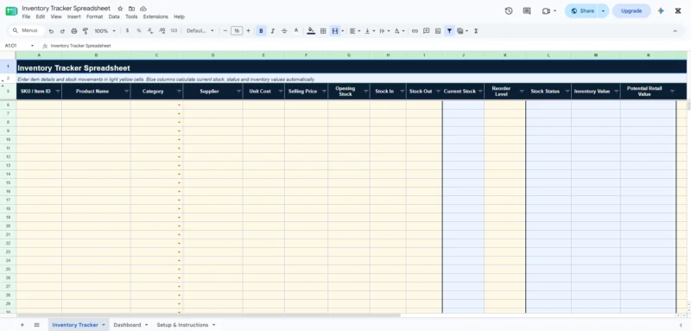This screenshot has height=331, width=691.
Task: Collapse the toolbar with the chevron
Action: click(675, 31)
